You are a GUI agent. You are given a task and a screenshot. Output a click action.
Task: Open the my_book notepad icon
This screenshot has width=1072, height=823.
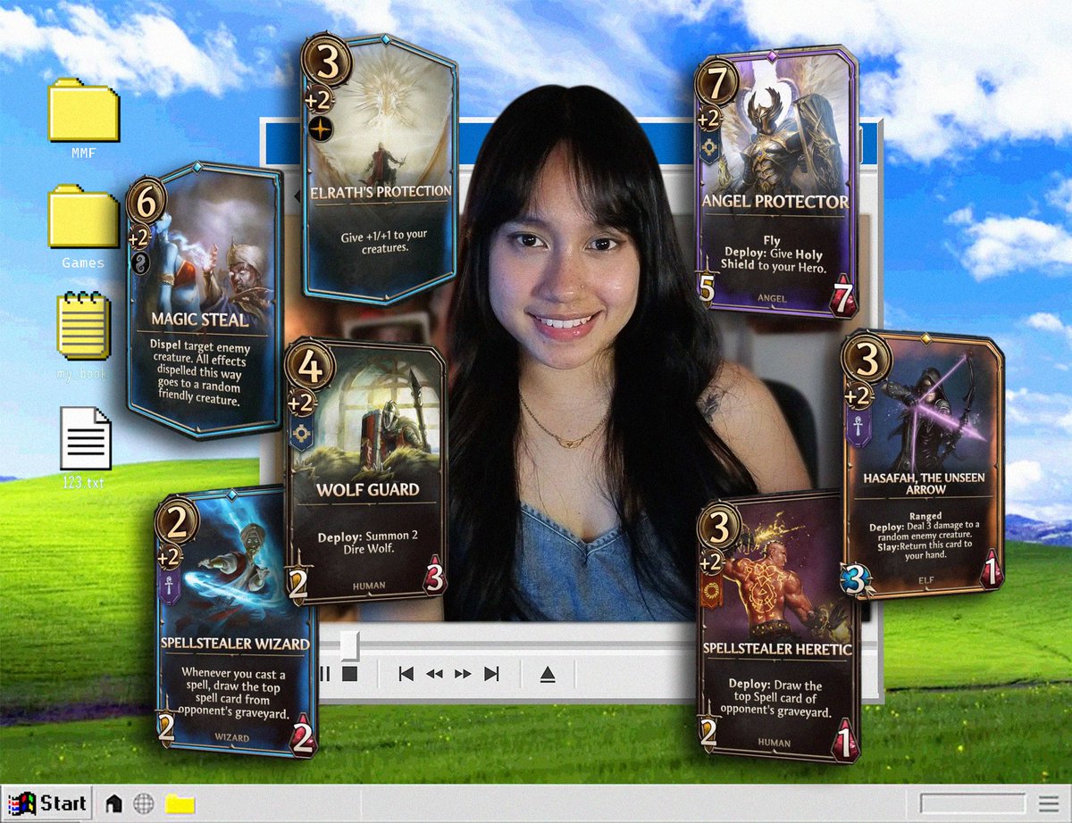(83, 325)
